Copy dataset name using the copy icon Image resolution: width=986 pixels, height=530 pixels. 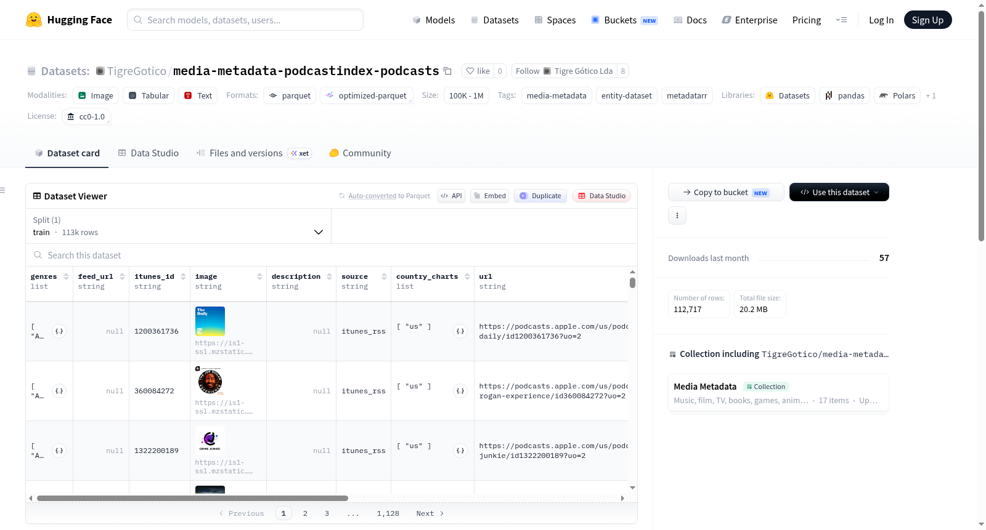pos(448,71)
